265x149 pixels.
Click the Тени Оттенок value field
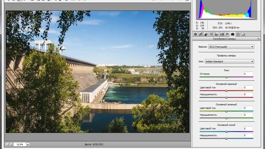pos(248,74)
